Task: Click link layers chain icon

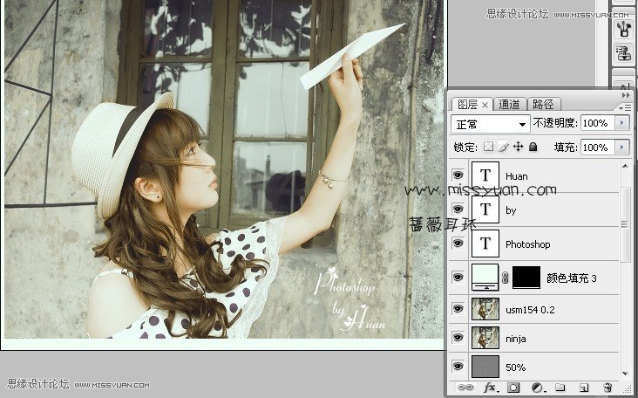Action: (465, 388)
